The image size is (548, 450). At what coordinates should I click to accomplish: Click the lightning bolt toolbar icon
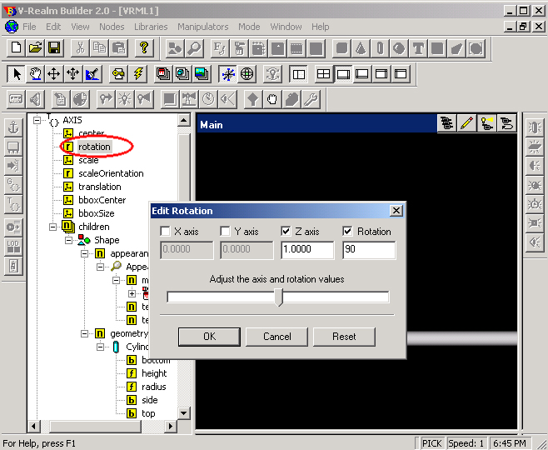click(x=137, y=74)
